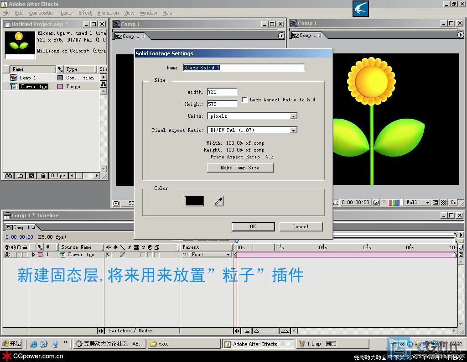Click the Comp 1 composition icon in project list
467x362 pixels.
(x=14, y=78)
